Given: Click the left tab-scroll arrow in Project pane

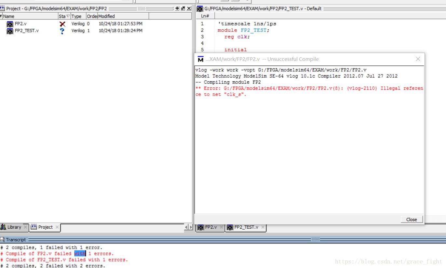Looking at the screenshot, I should click(186, 227).
